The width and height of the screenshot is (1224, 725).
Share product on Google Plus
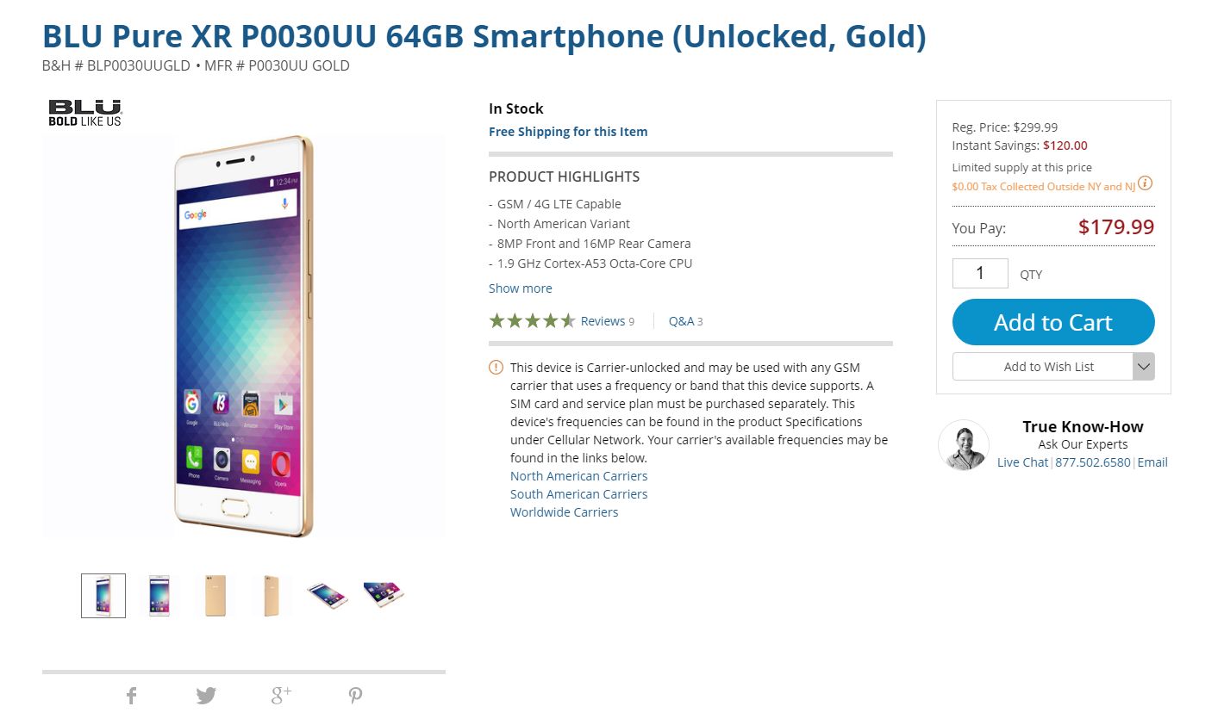click(x=281, y=695)
